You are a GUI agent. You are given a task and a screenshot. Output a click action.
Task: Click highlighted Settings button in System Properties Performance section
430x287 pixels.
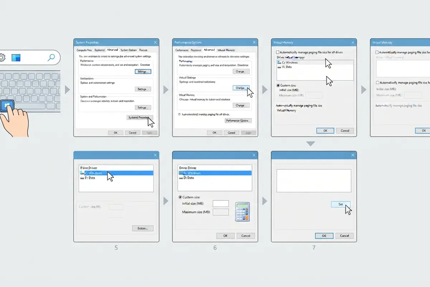143,71
